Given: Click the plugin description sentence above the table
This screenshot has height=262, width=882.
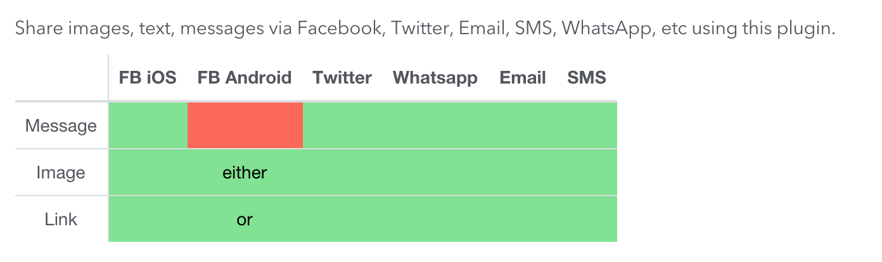Looking at the screenshot, I should pos(425,28).
